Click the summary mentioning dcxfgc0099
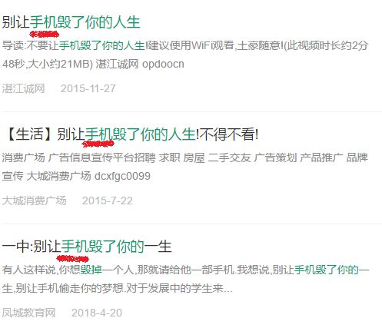This screenshot has width=382, height=328. [x=185, y=167]
